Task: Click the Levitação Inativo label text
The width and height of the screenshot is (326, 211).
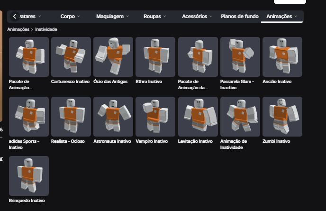Action: point(195,141)
